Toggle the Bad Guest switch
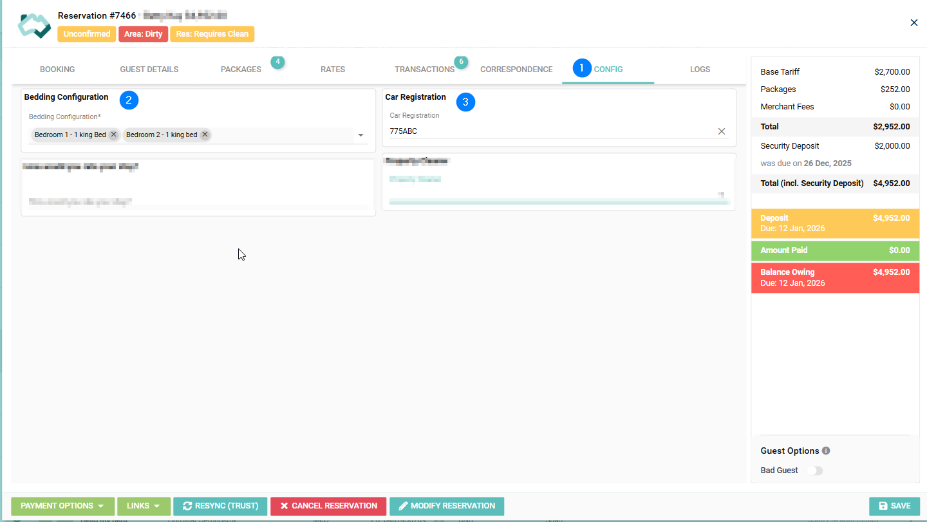Viewport: 927px width, 522px height. 815,471
